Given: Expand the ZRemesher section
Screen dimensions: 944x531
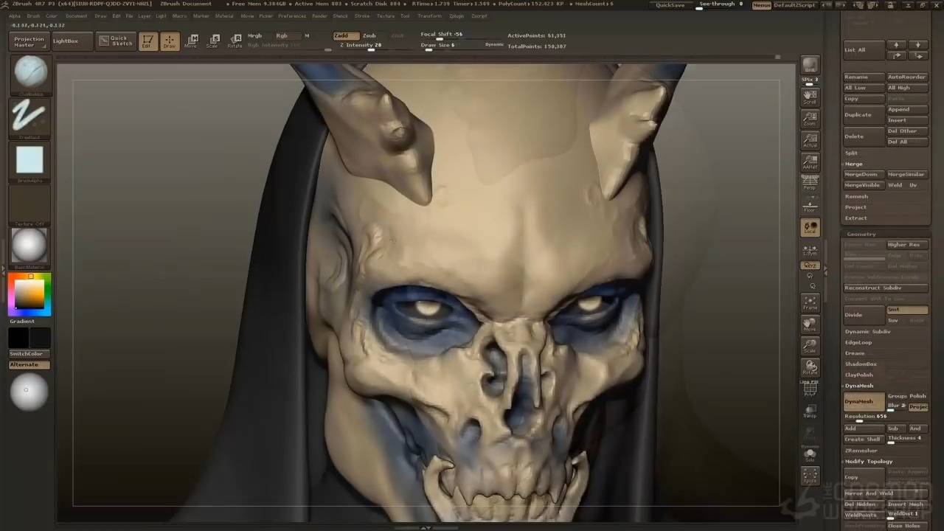Looking at the screenshot, I should pyautogui.click(x=861, y=451).
